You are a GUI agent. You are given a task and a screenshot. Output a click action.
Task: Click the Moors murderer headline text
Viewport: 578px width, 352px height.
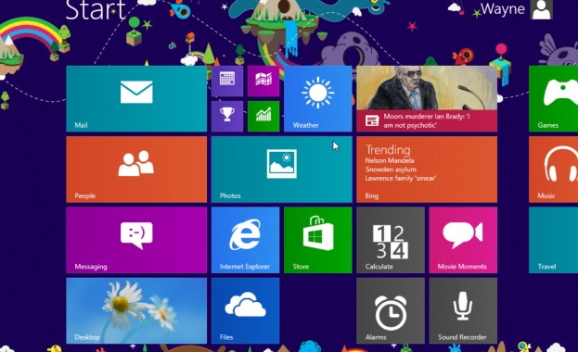[x=426, y=120]
